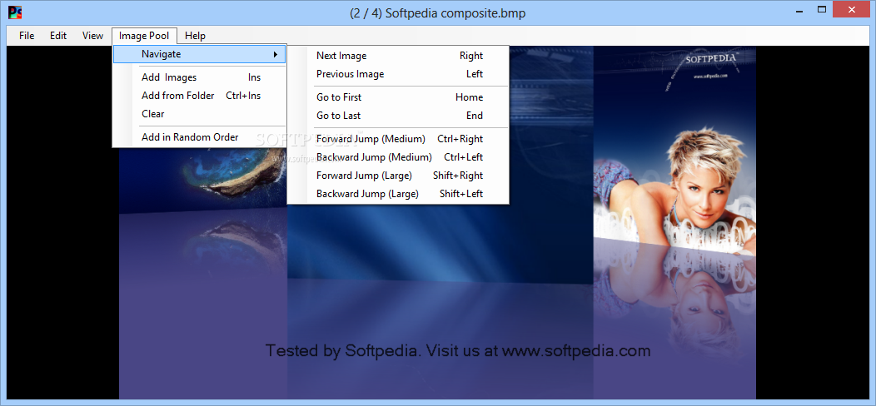Select Clear in Image Pool menu

(200, 114)
